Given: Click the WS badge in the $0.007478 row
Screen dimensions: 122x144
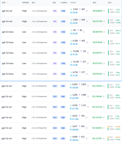Looking at the screenshot, I should pos(55,32).
